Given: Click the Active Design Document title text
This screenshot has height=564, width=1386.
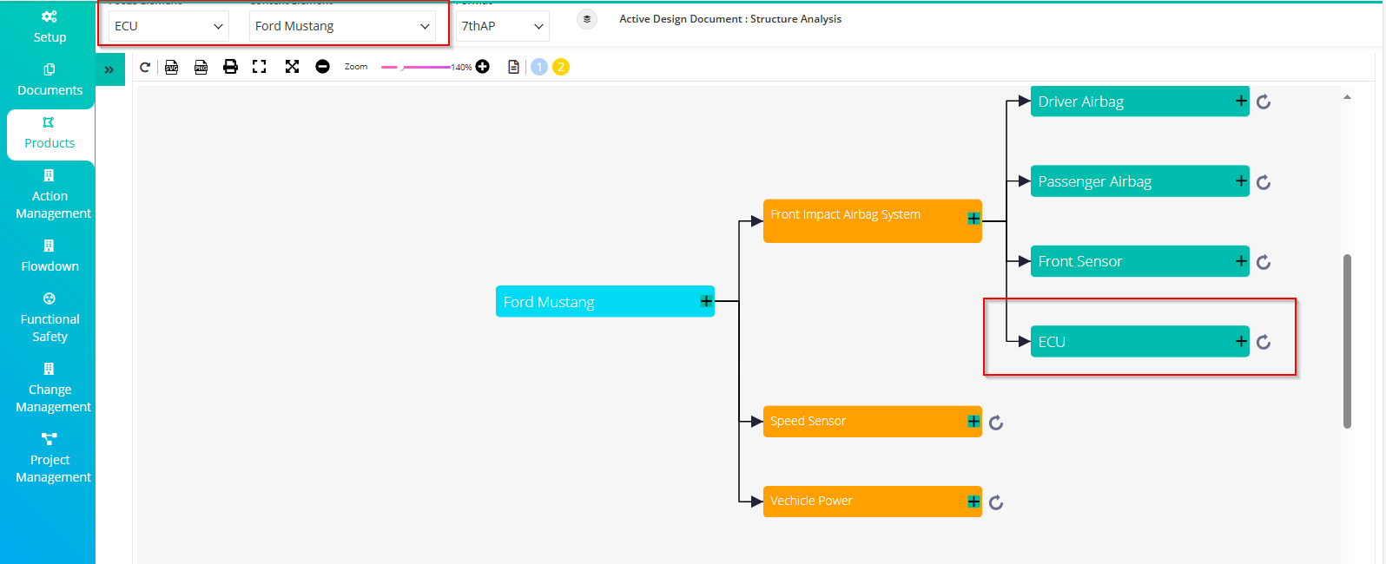Looking at the screenshot, I should click(730, 19).
